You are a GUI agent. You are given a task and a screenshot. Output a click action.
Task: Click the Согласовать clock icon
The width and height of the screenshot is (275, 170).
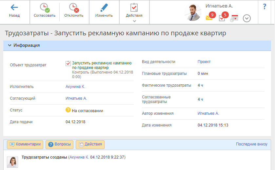tap(44, 8)
